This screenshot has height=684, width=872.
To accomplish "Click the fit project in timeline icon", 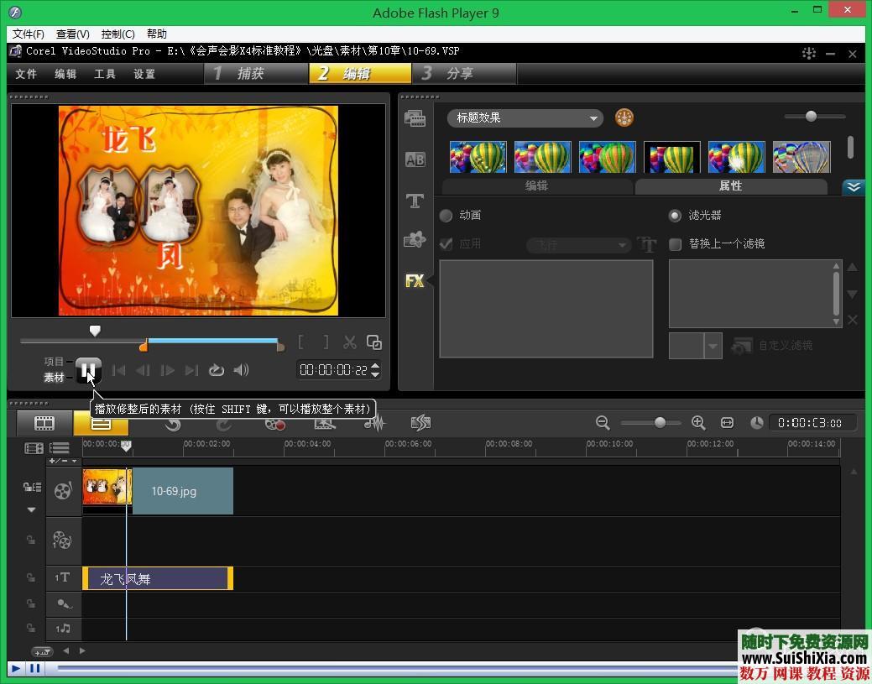I will [x=727, y=423].
